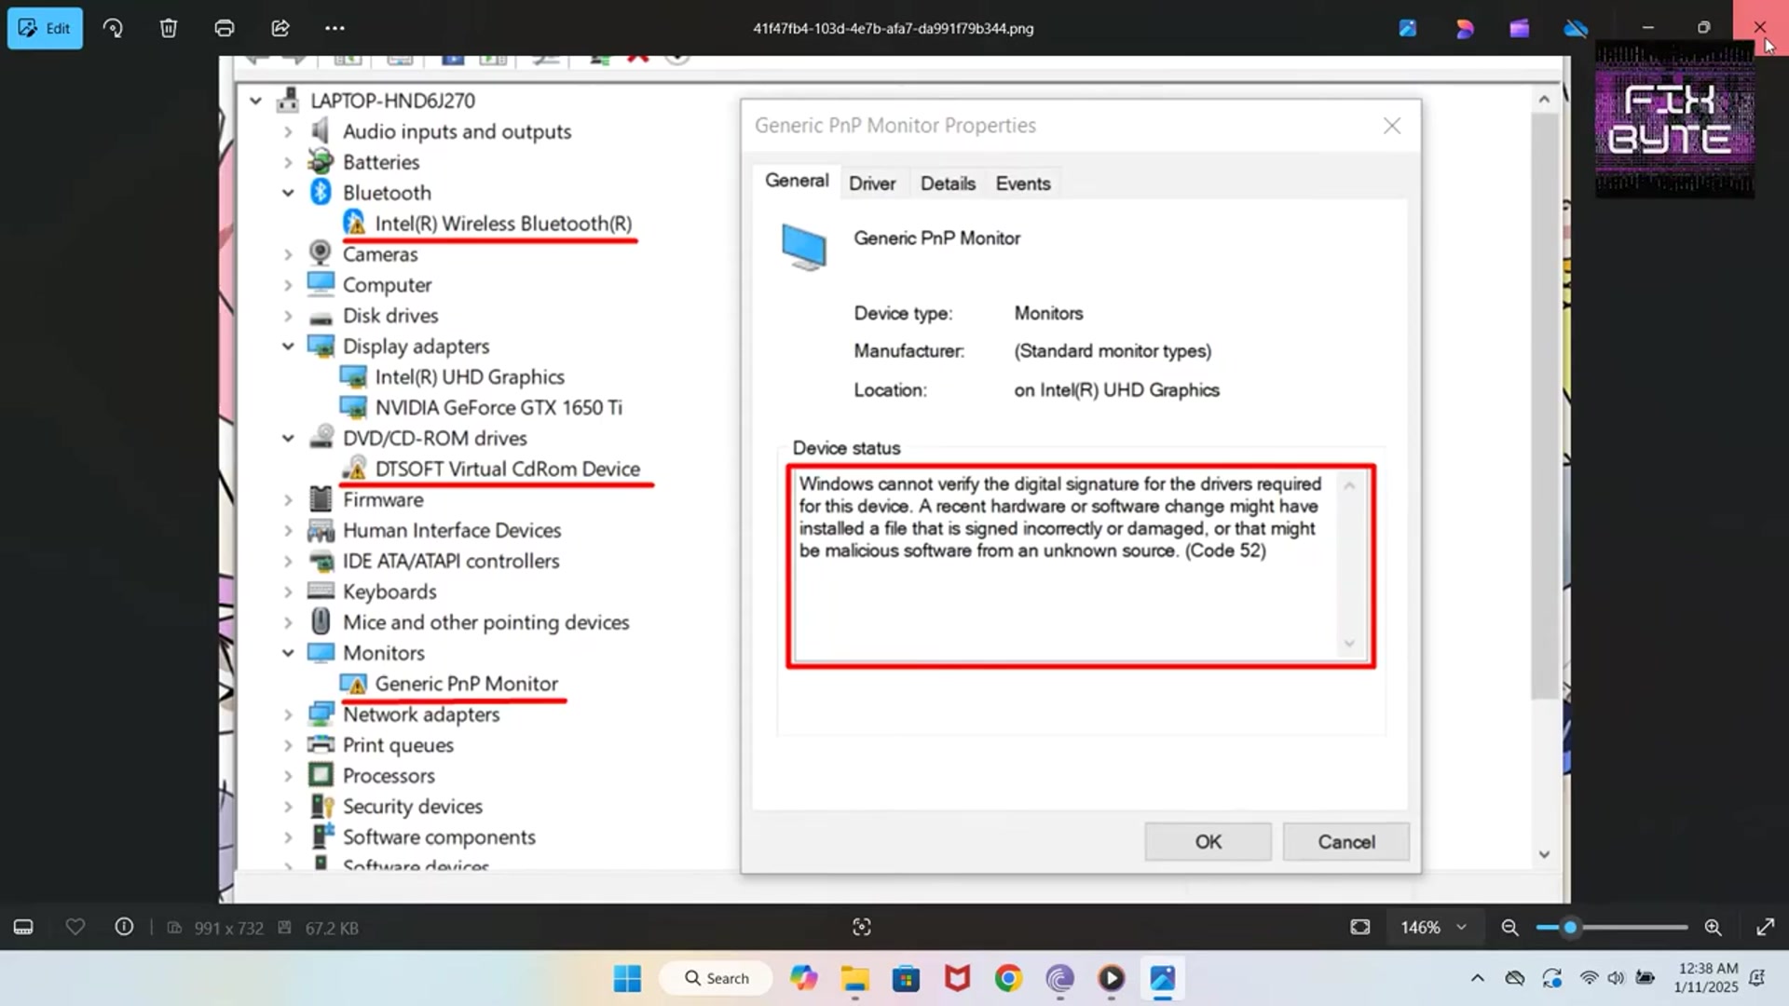Enter fullscreen with the expand arrows icon
This screenshot has width=1789, height=1006.
coord(1765,927)
